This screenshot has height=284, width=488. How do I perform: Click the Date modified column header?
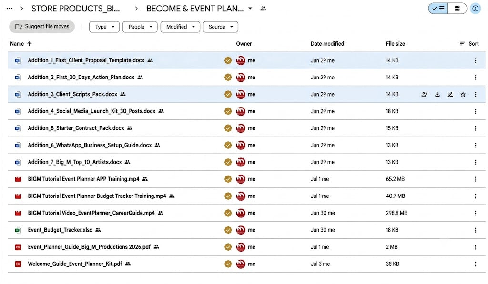[327, 44]
